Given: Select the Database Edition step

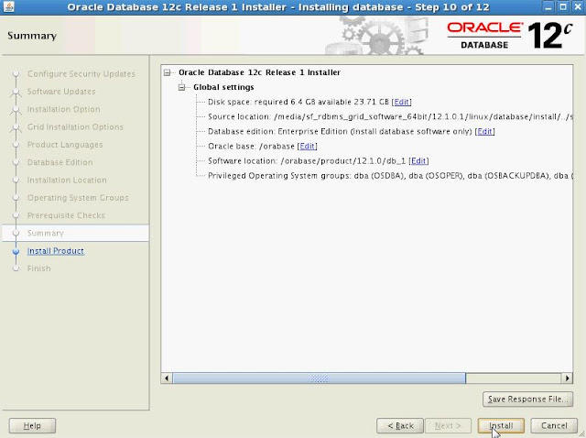Looking at the screenshot, I should (60, 162).
